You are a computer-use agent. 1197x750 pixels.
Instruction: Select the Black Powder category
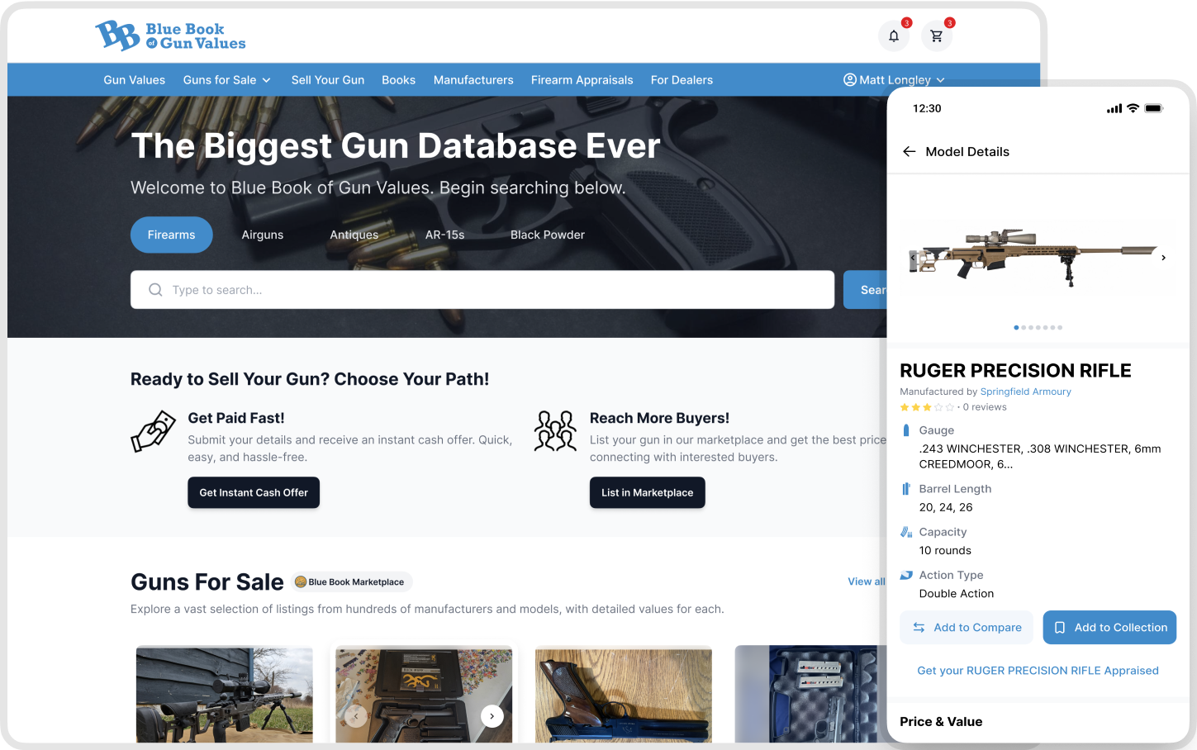click(x=547, y=235)
